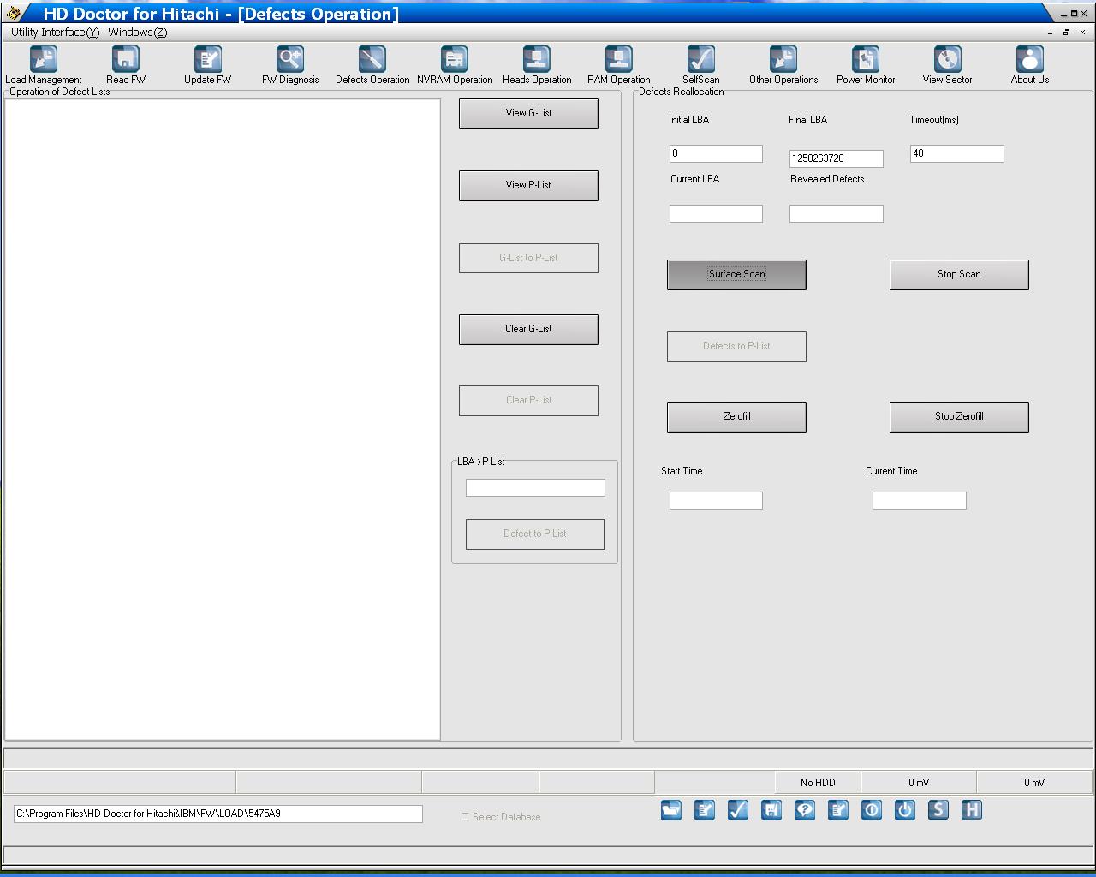The height and width of the screenshot is (877, 1096).
Task: Click the Read FW toolbar icon
Action: coord(126,65)
